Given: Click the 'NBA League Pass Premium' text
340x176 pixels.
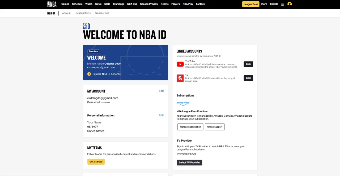Looking at the screenshot, I should pyautogui.click(x=192, y=111).
